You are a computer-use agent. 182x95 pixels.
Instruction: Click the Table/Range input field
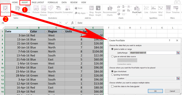153,53
